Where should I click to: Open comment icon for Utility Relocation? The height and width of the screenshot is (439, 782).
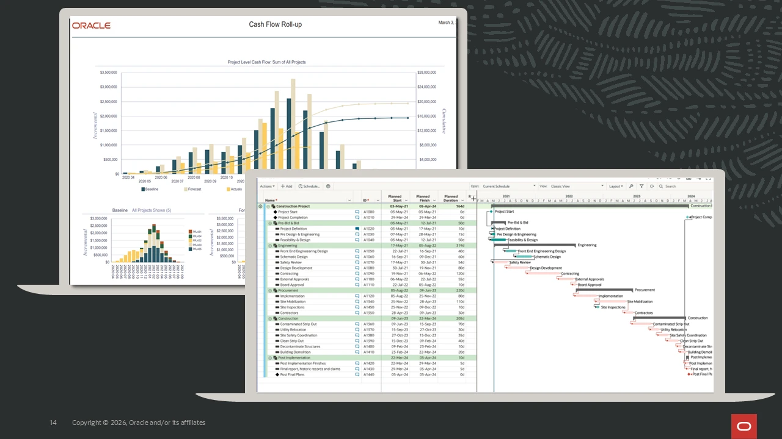point(357,330)
